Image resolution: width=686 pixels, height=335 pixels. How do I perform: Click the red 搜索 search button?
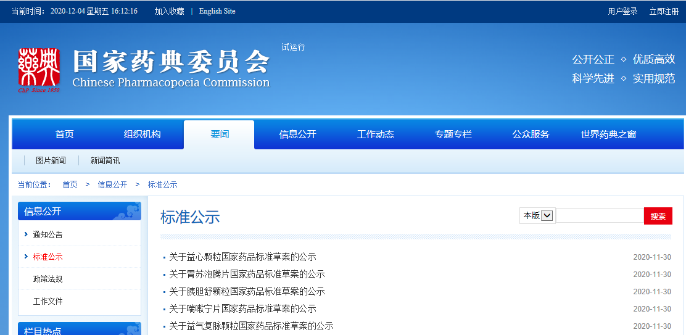[x=658, y=216]
